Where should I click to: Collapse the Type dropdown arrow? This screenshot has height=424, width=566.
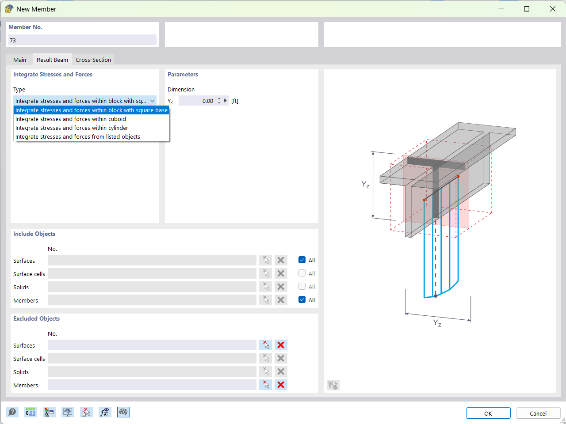[152, 101]
